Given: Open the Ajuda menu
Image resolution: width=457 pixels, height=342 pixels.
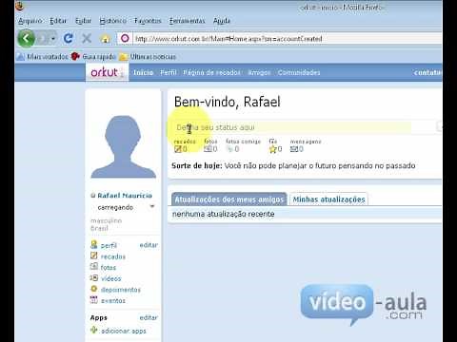Looking at the screenshot, I should (x=222, y=21).
